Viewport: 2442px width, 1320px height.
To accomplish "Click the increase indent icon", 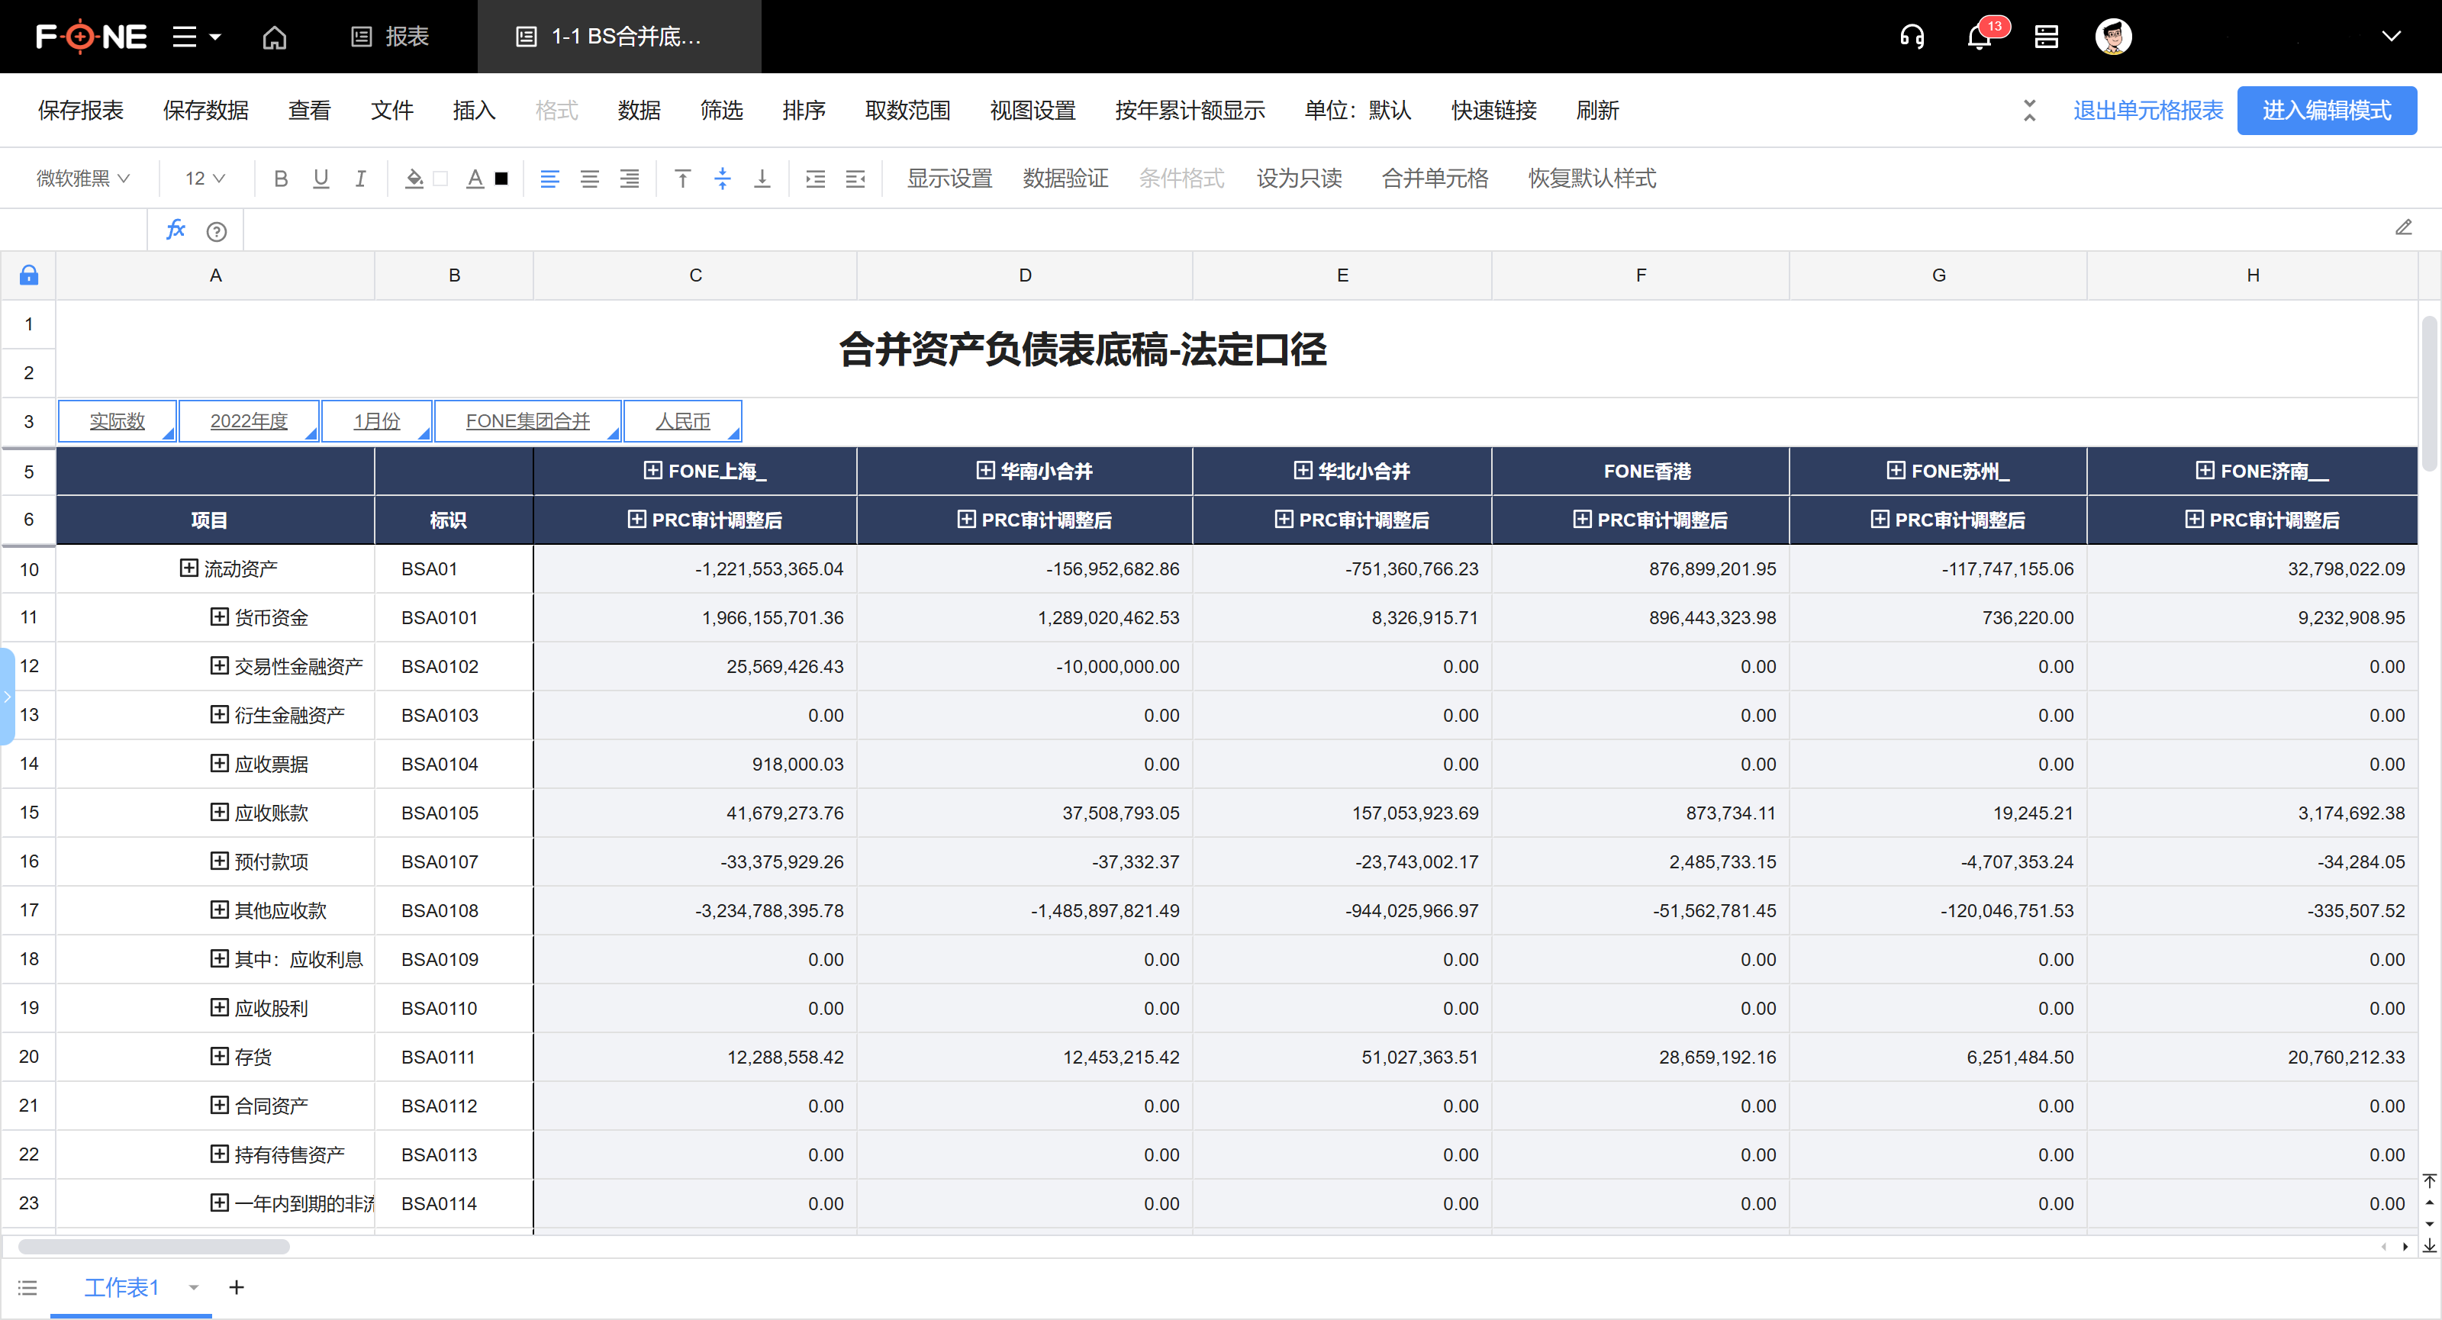I will click(815, 178).
